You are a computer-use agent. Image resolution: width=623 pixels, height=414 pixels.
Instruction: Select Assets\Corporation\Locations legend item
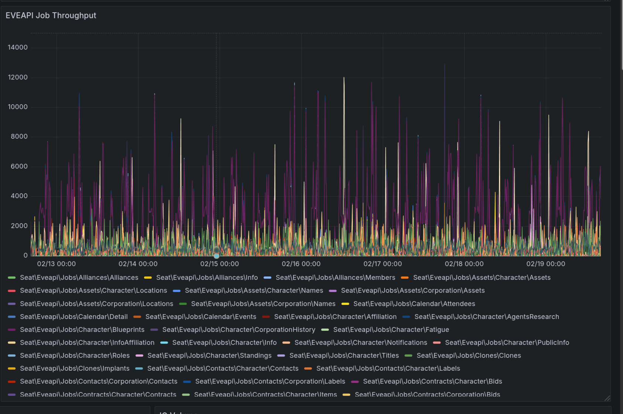coord(96,304)
